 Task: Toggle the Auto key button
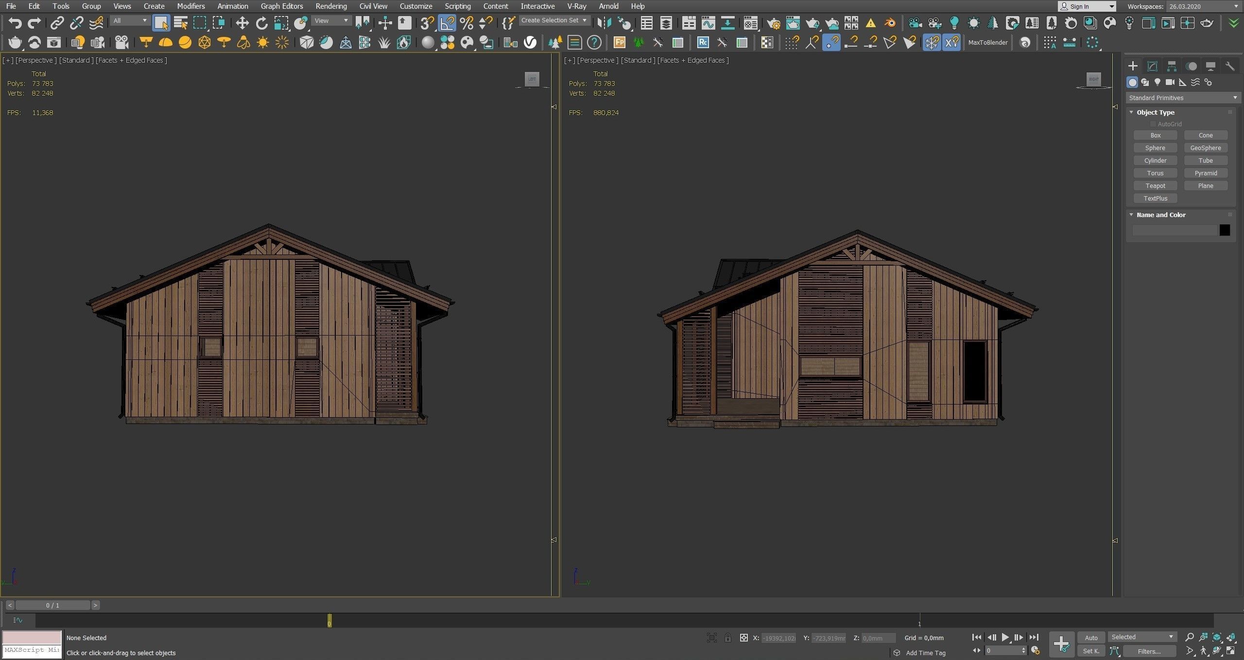tap(1091, 638)
